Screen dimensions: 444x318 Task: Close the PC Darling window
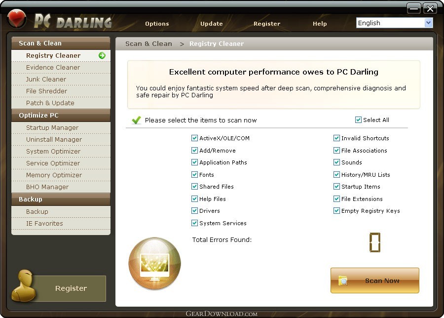[430, 8]
